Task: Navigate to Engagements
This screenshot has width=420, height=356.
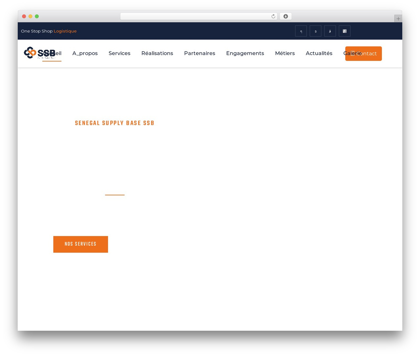Action: (245, 53)
